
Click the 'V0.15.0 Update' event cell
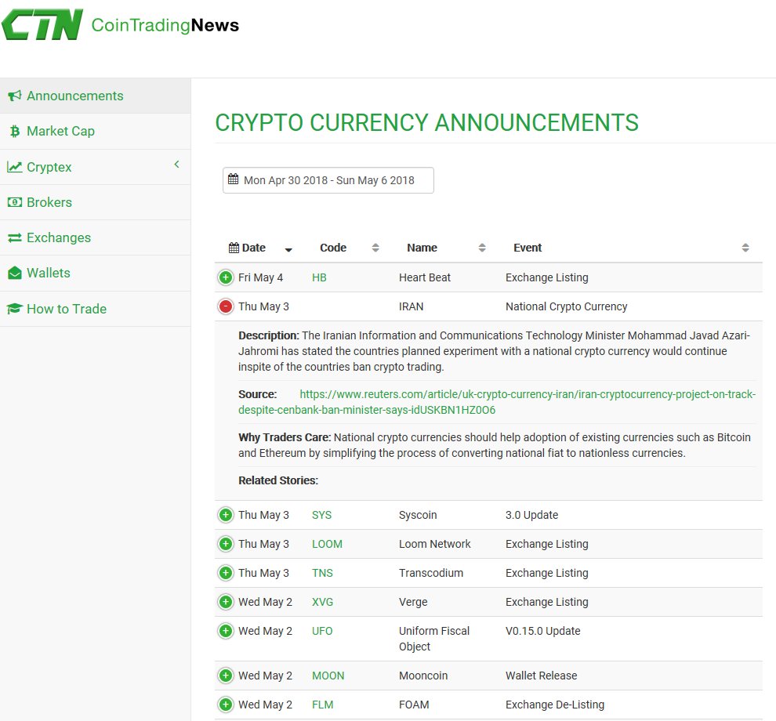[543, 631]
